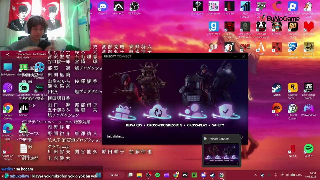
Task: Launch Rust from the desktop
Action: (277, 49)
